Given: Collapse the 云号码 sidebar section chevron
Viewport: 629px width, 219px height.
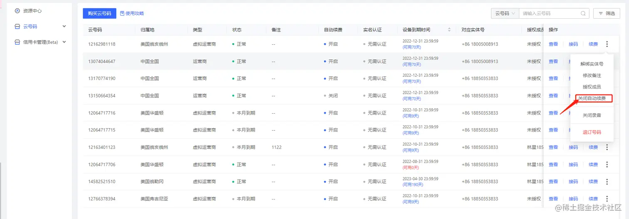Looking at the screenshot, I should [x=64, y=26].
